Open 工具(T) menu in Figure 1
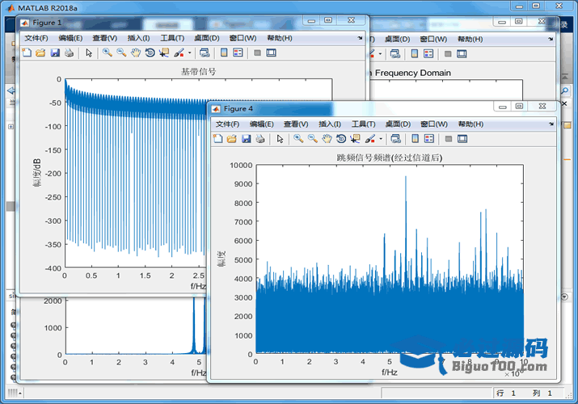 click(172, 38)
